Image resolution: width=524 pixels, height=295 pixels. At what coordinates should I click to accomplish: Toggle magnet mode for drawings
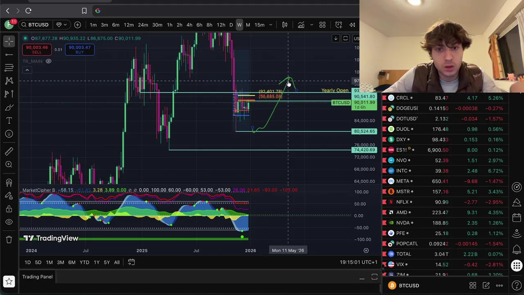coord(9,183)
